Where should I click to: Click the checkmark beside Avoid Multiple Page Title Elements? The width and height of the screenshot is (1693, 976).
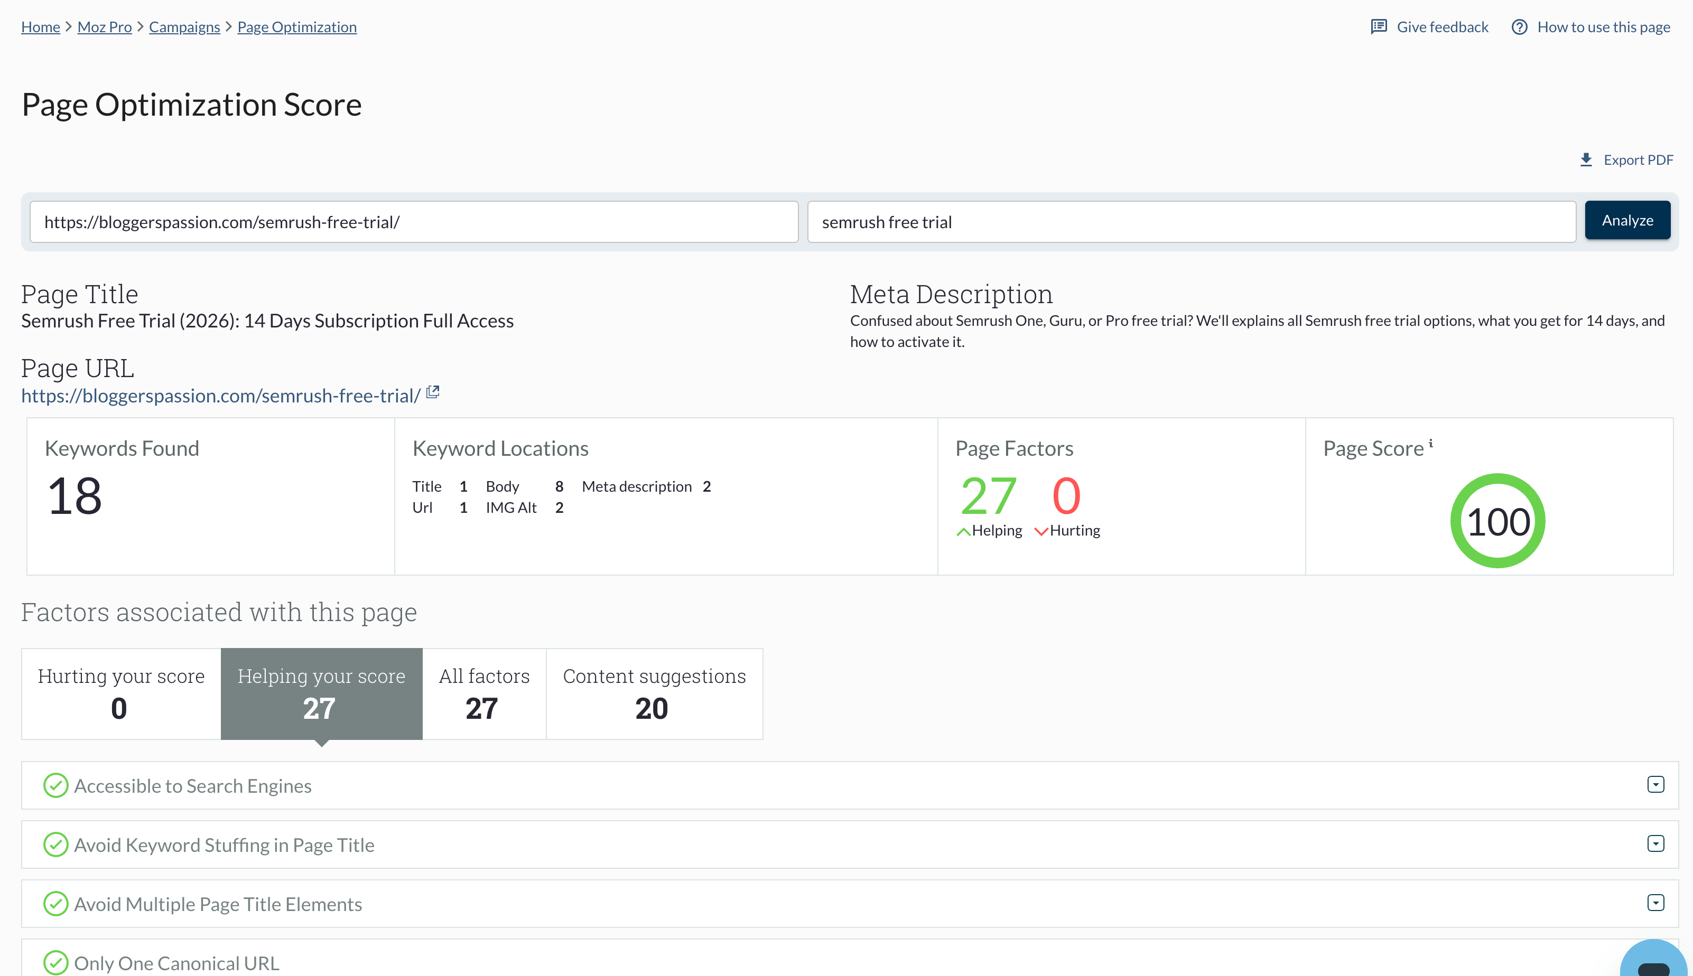pyautogui.click(x=55, y=904)
